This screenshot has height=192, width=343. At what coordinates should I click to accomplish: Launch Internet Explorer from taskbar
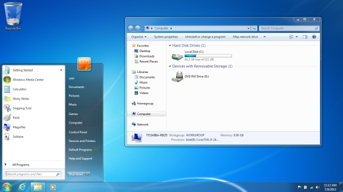[22, 187]
